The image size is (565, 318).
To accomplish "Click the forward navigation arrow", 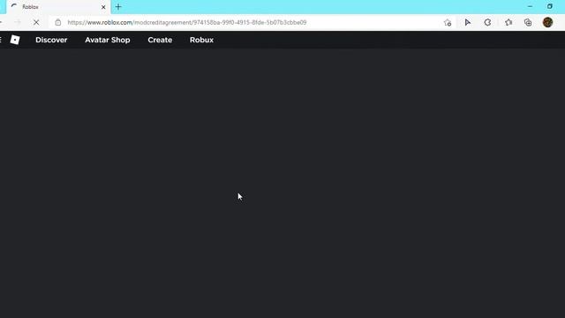I will click(18, 22).
